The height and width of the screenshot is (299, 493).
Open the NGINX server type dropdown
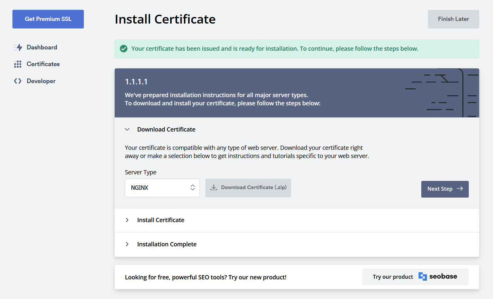click(x=162, y=188)
